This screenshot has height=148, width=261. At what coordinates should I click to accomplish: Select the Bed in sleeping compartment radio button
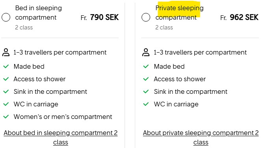pos(6,17)
